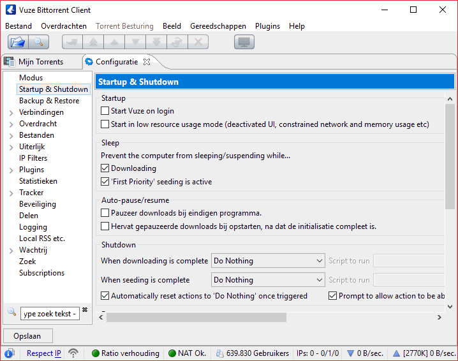Open torrent file toolbar icon
The width and height of the screenshot is (458, 361).
pyautogui.click(x=18, y=42)
